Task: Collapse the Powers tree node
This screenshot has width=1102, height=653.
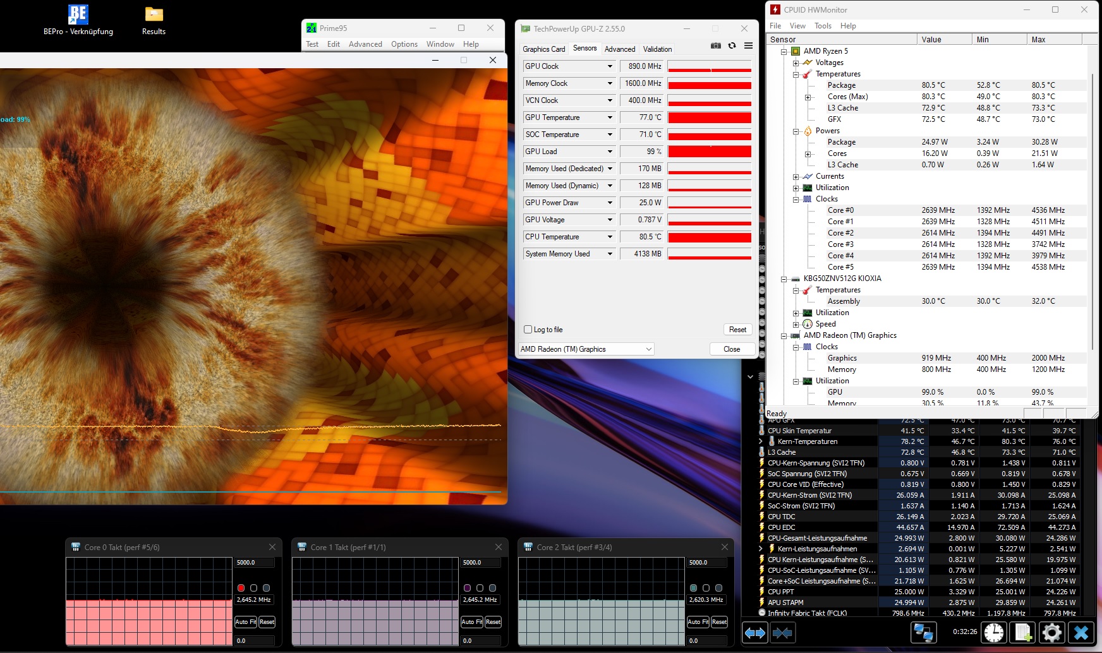Action: click(796, 131)
